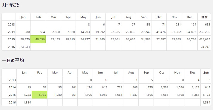Open the 24,243 value for Jan 2016
Viewport: 213px width, 110px height.
25,47
